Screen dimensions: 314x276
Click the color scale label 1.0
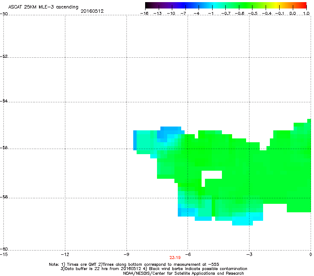pyautogui.click(x=306, y=14)
